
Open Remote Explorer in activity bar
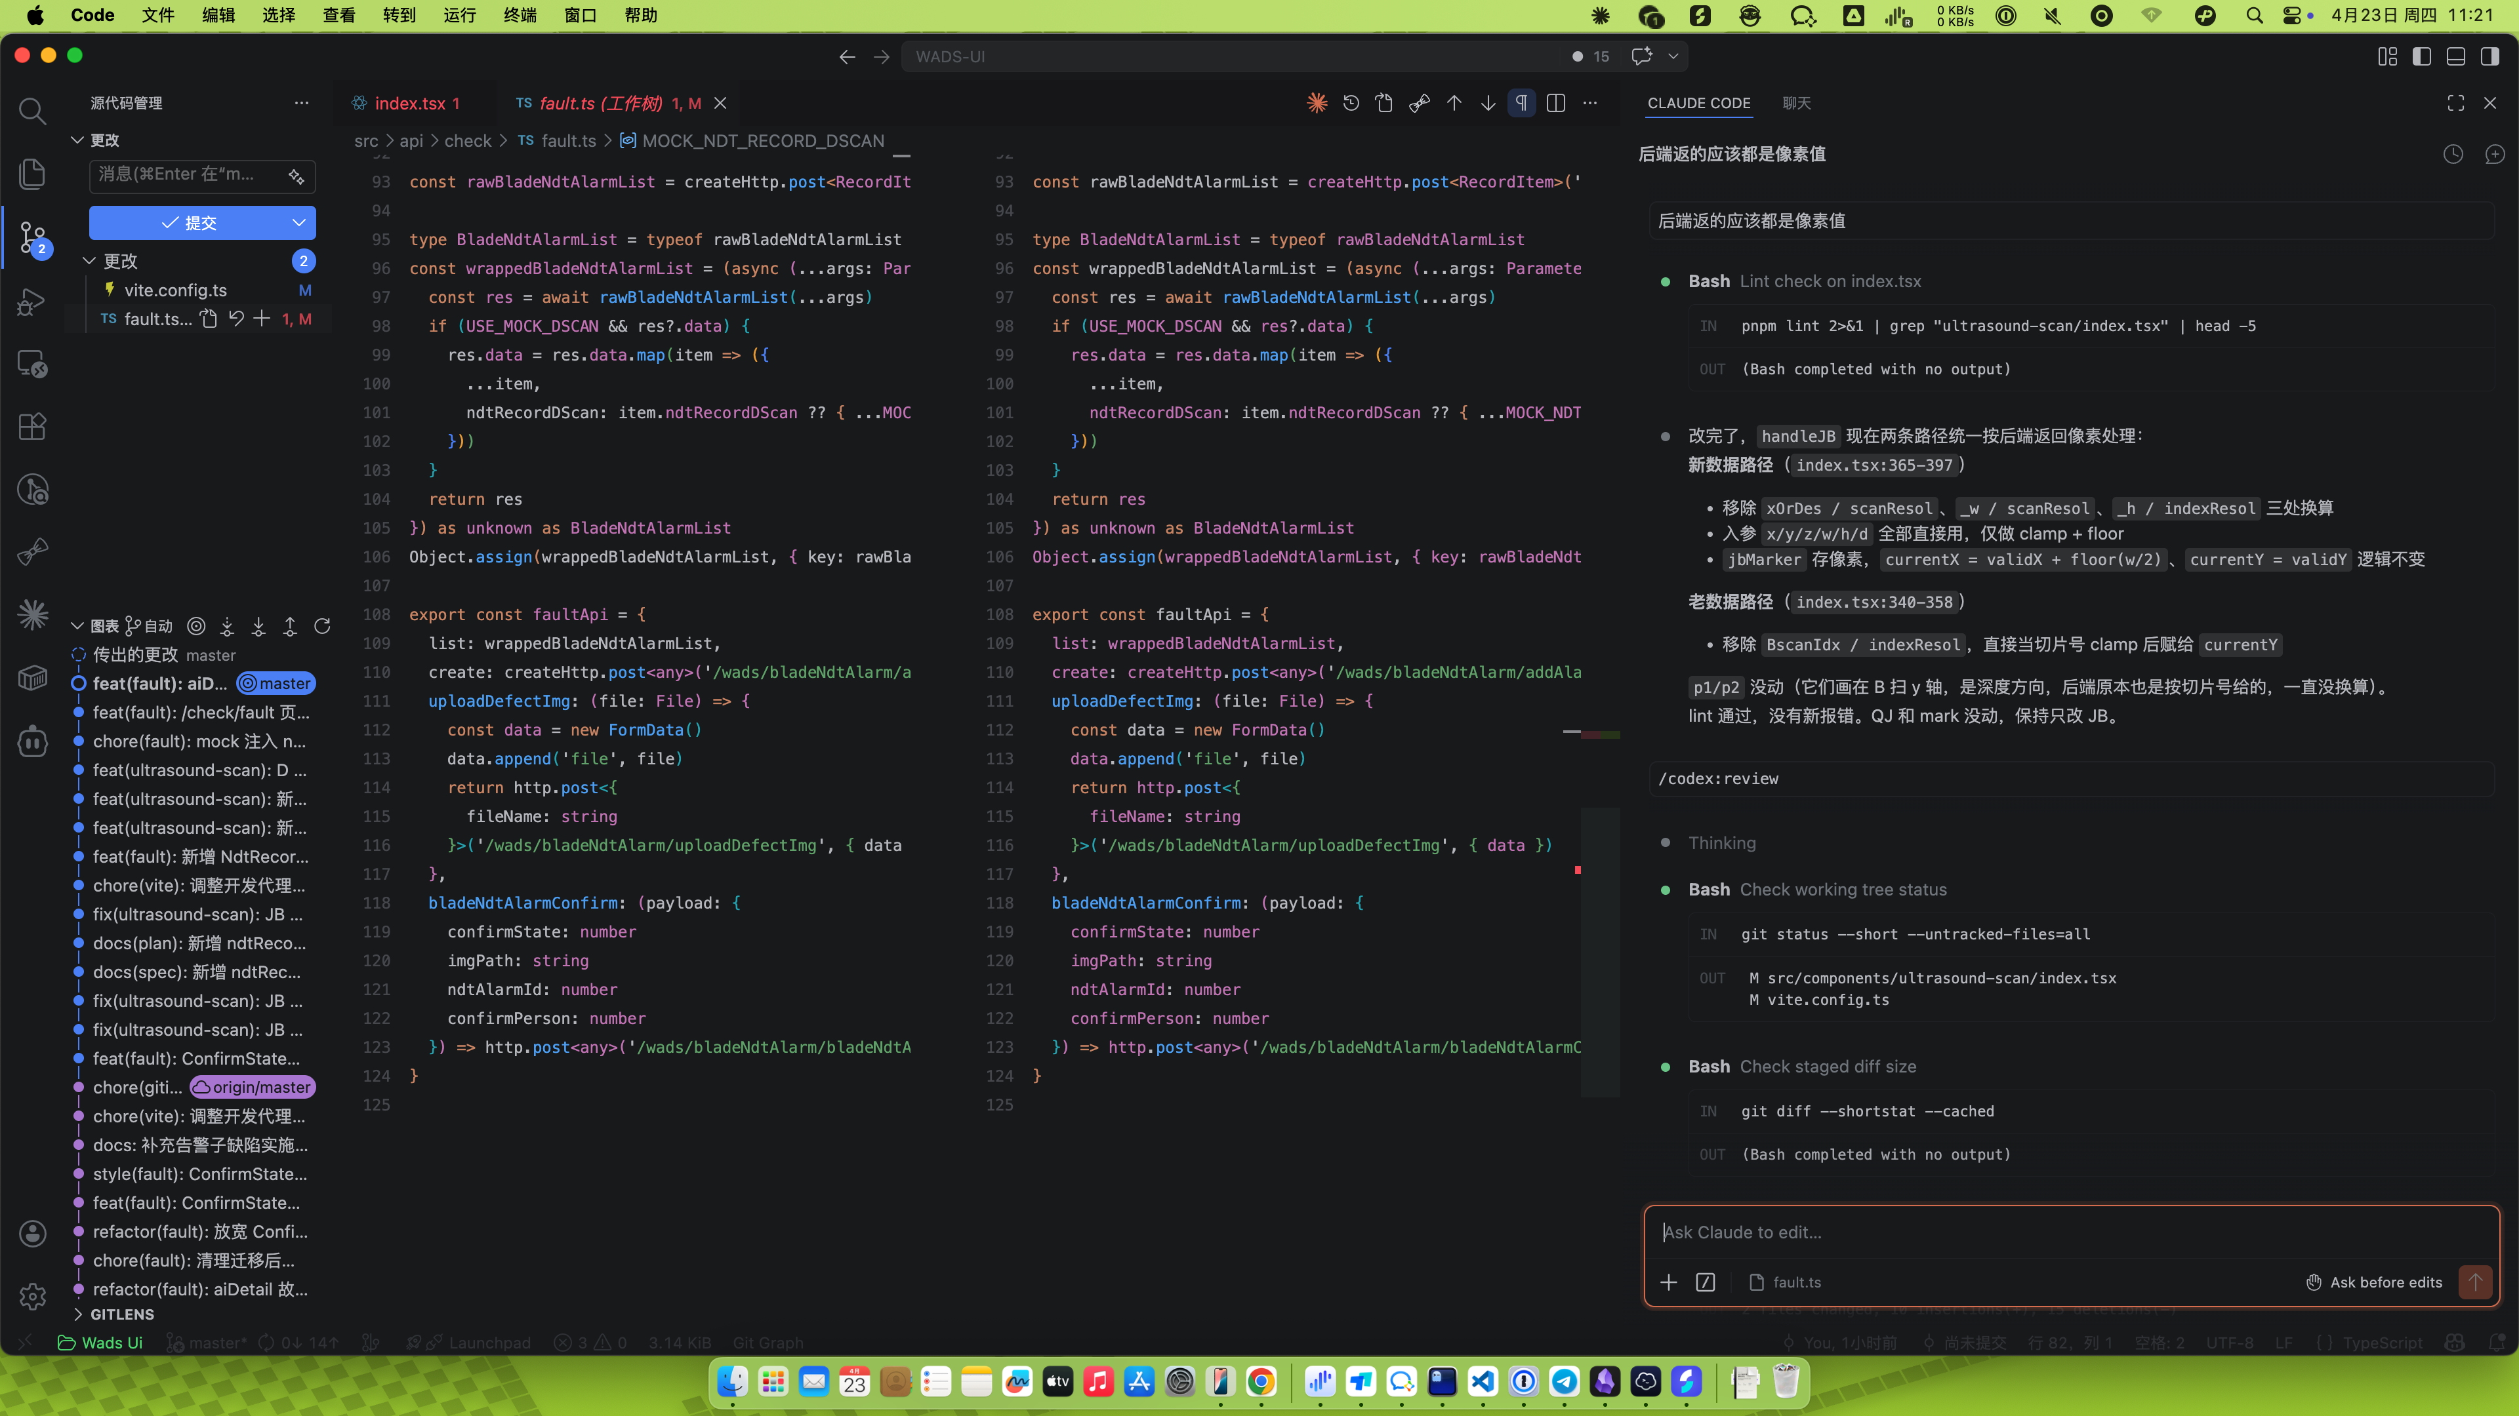pos(32,364)
